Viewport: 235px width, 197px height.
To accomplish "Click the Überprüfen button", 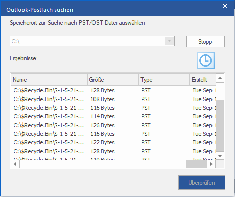I will coord(202,183).
